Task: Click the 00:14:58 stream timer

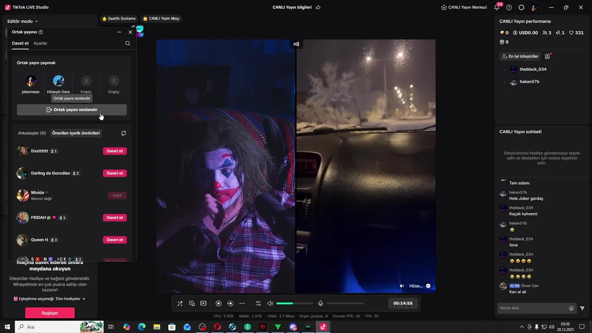Action: (403, 303)
